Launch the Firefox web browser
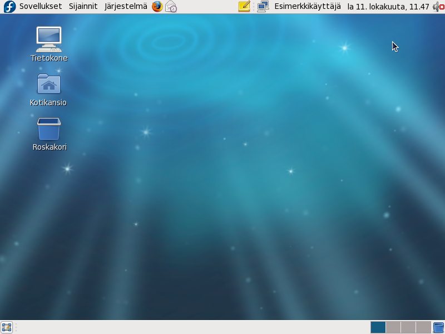Image resolution: width=445 pixels, height=334 pixels. (157, 7)
